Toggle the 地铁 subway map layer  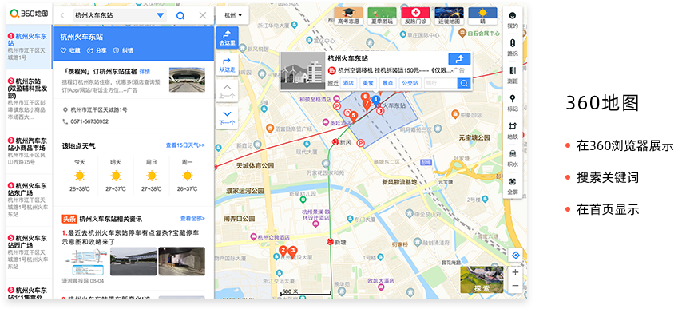click(x=513, y=131)
